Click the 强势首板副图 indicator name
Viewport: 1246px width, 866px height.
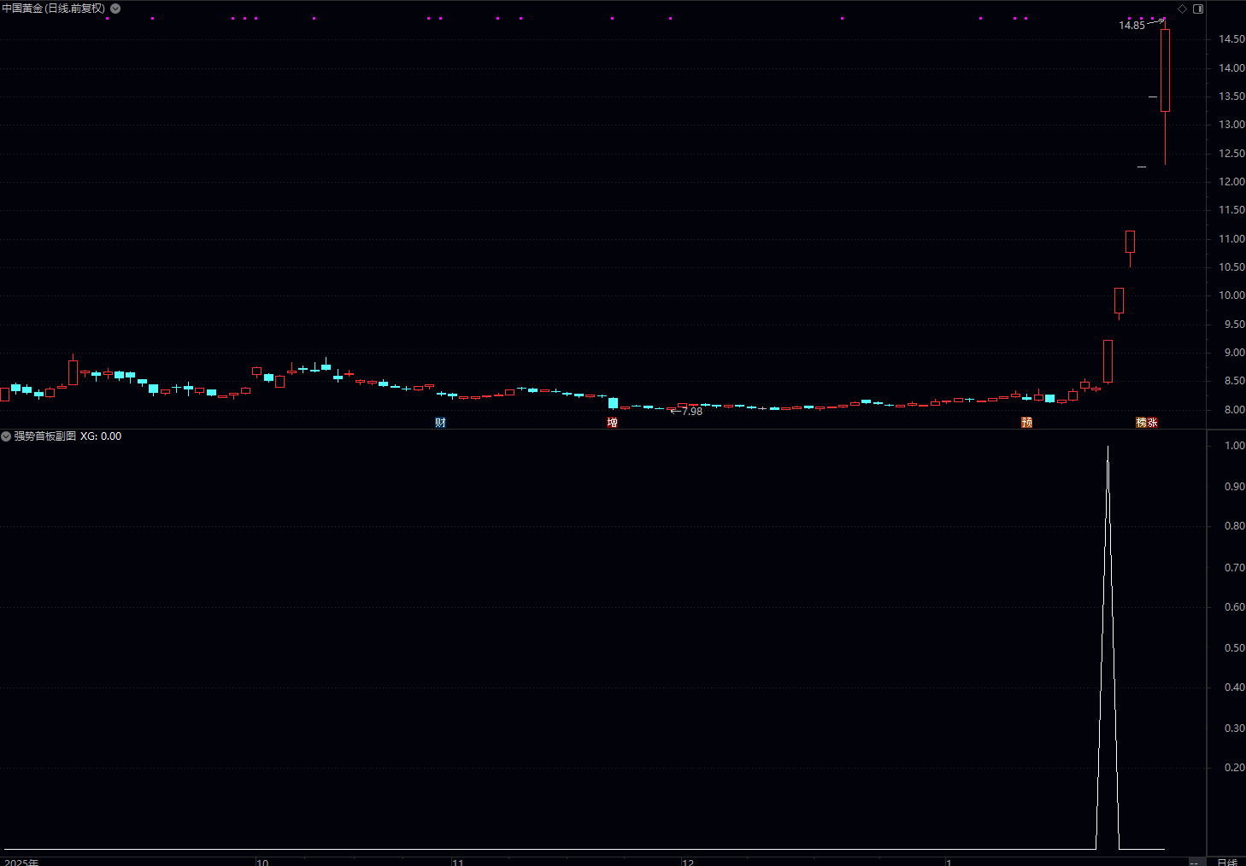pos(44,436)
